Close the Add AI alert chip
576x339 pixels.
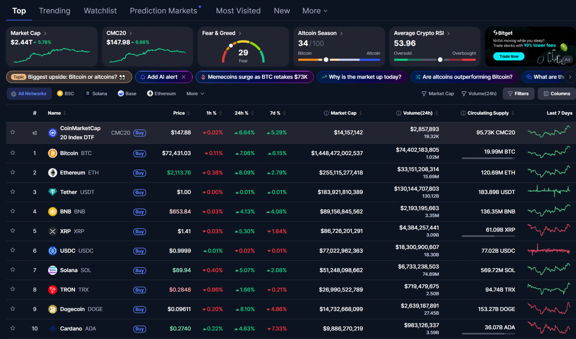[x=184, y=77]
